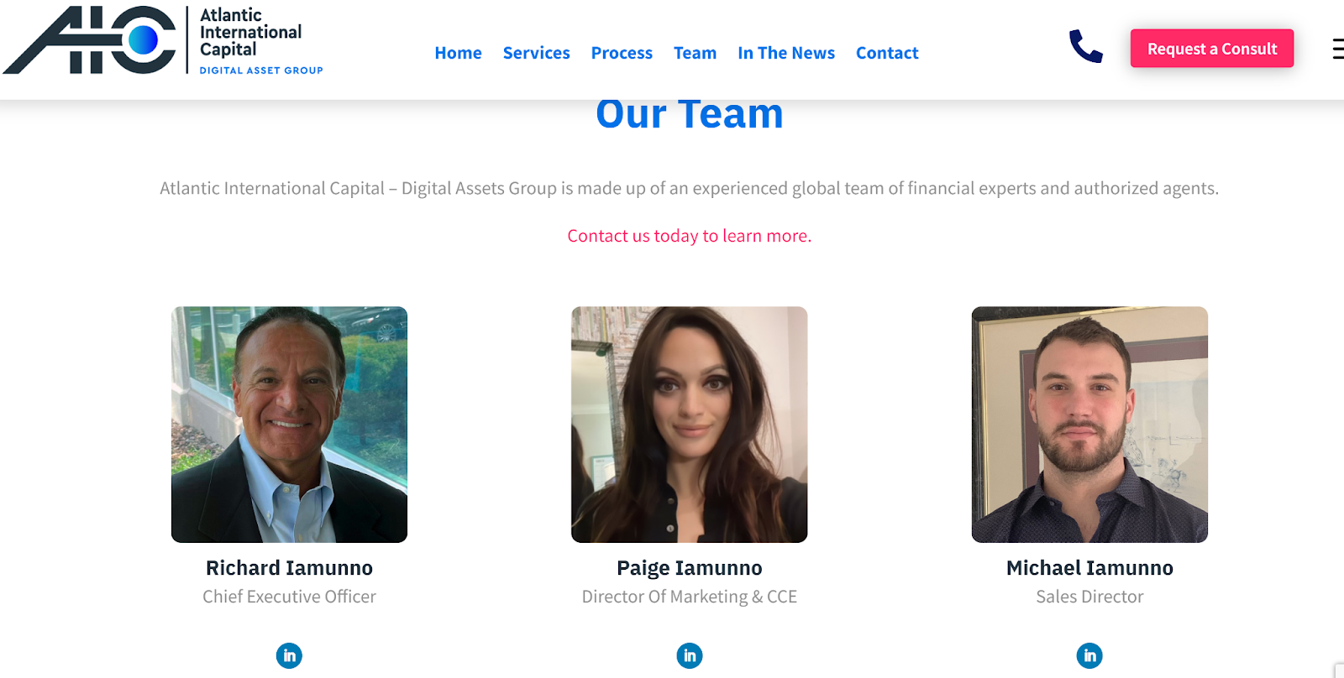1344x678 pixels.
Task: Select Process in the navigation bar
Action: click(622, 53)
